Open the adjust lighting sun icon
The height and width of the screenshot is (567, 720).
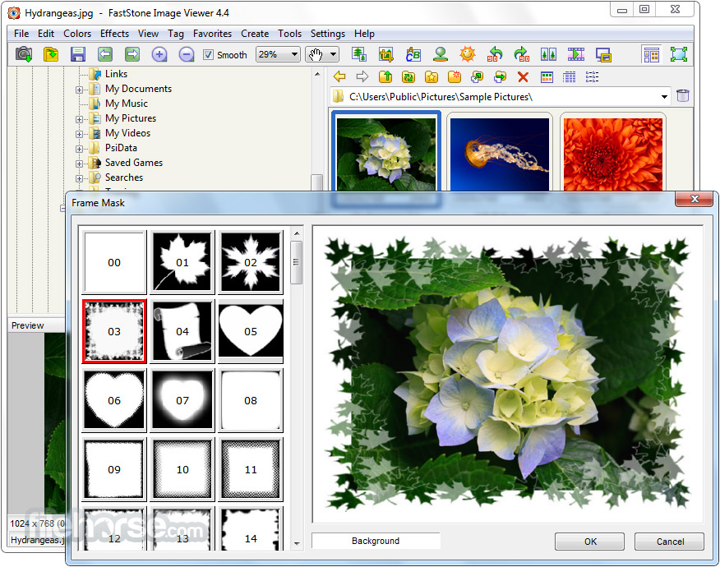(x=468, y=54)
